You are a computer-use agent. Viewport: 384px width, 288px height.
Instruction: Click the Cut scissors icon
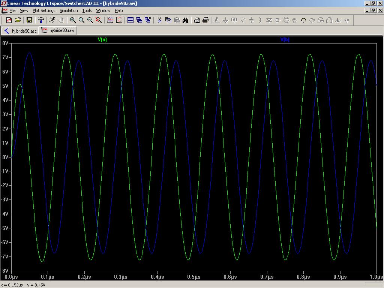159,20
